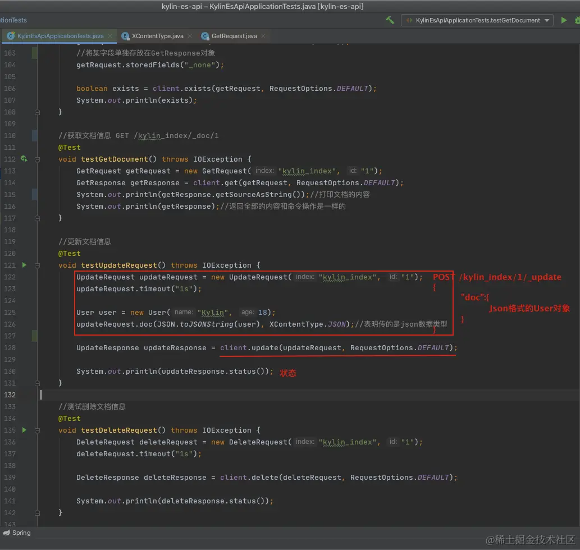This screenshot has height=550, width=580.
Task: Click client.update call on line 128
Action: point(336,348)
